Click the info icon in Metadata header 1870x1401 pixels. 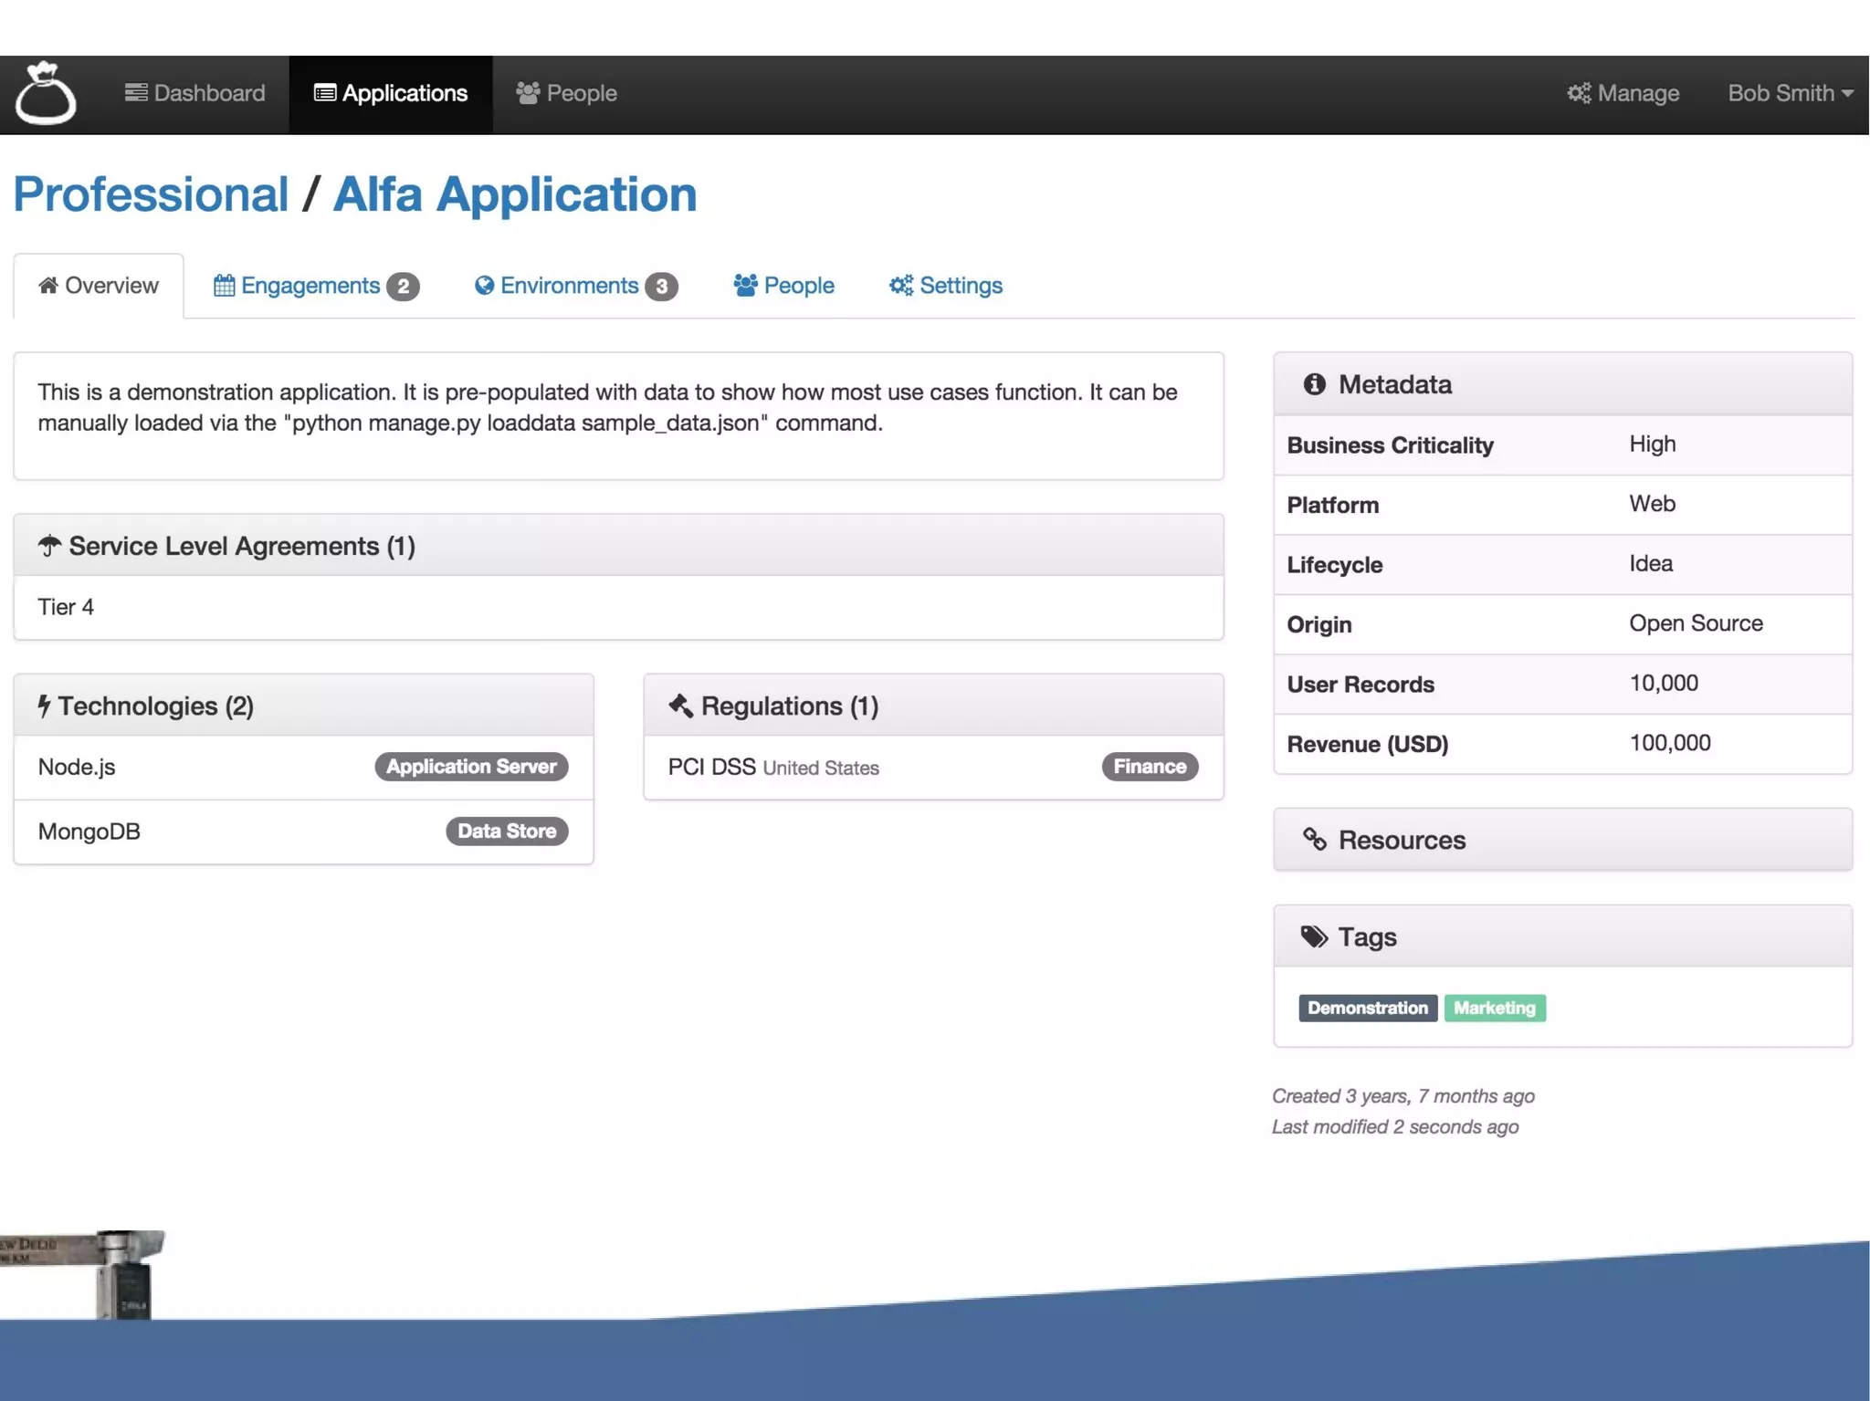click(x=1314, y=384)
